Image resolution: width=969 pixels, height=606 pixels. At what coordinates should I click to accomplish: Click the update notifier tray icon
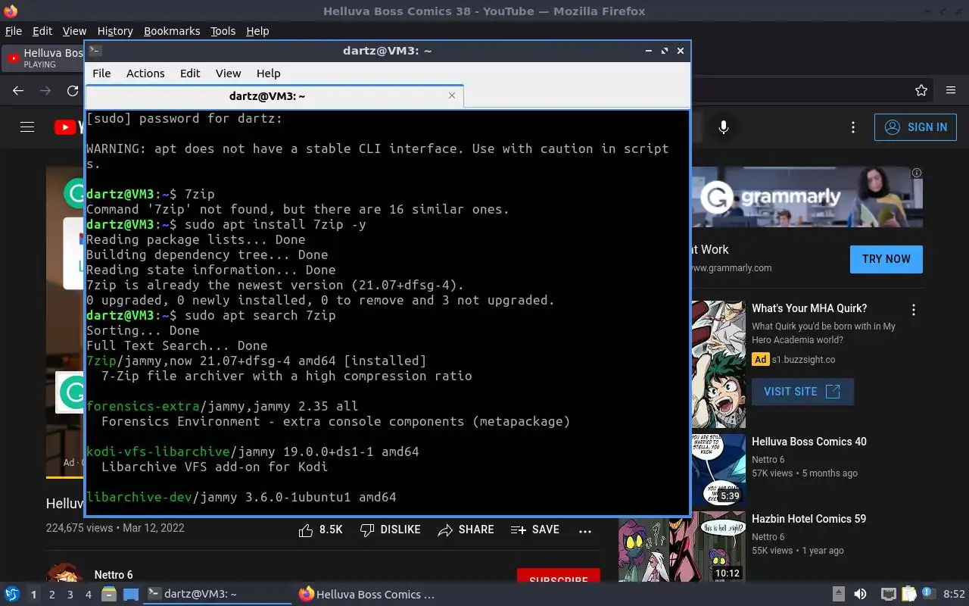(x=928, y=595)
